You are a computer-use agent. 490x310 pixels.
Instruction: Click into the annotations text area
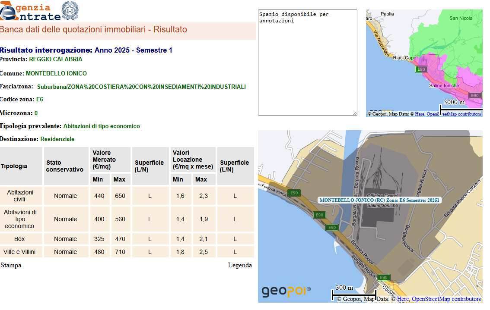tap(307, 63)
